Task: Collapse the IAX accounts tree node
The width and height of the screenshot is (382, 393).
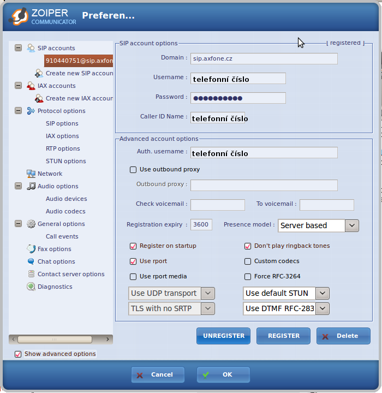Action: (x=19, y=85)
